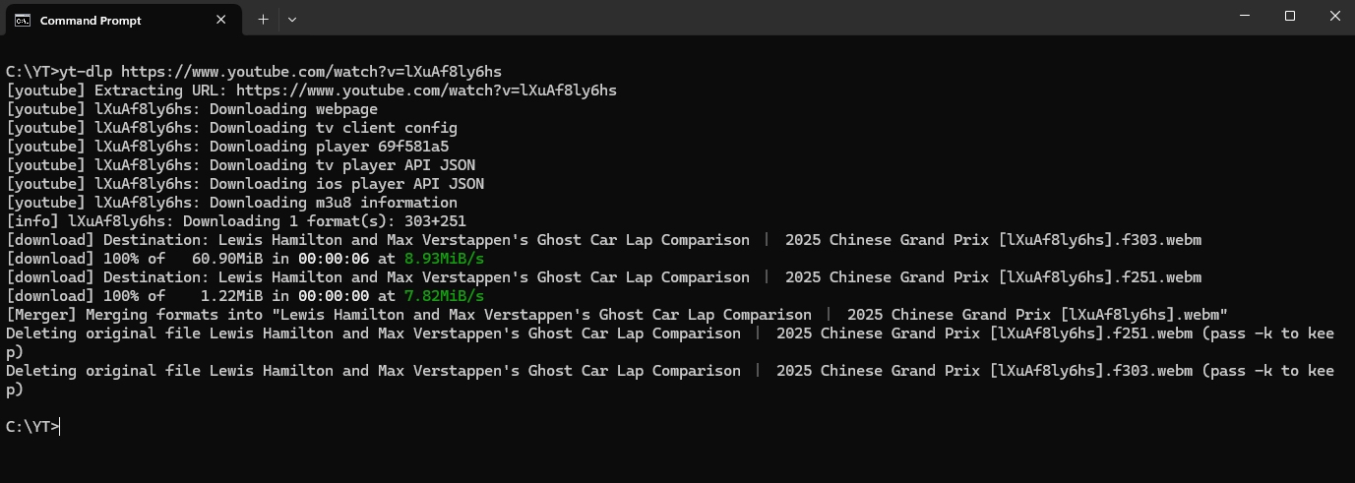
Task: Click the Command Prompt tab icon
Action: [22, 20]
